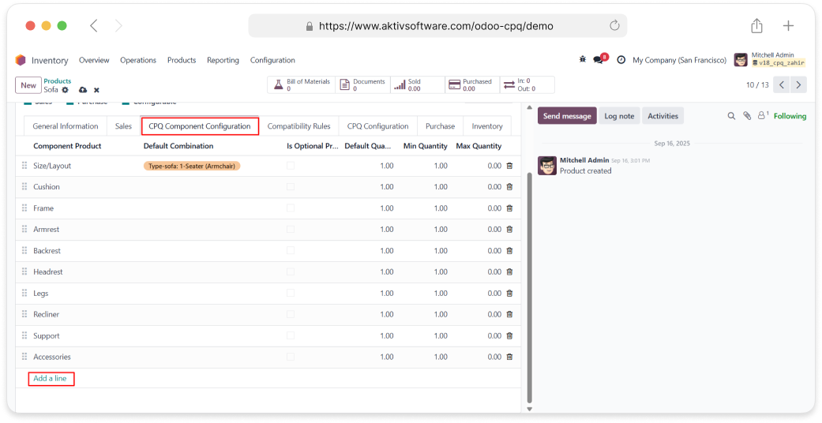822x423 pixels.
Task: Click the paperclip attachments icon
Action: [x=747, y=116]
